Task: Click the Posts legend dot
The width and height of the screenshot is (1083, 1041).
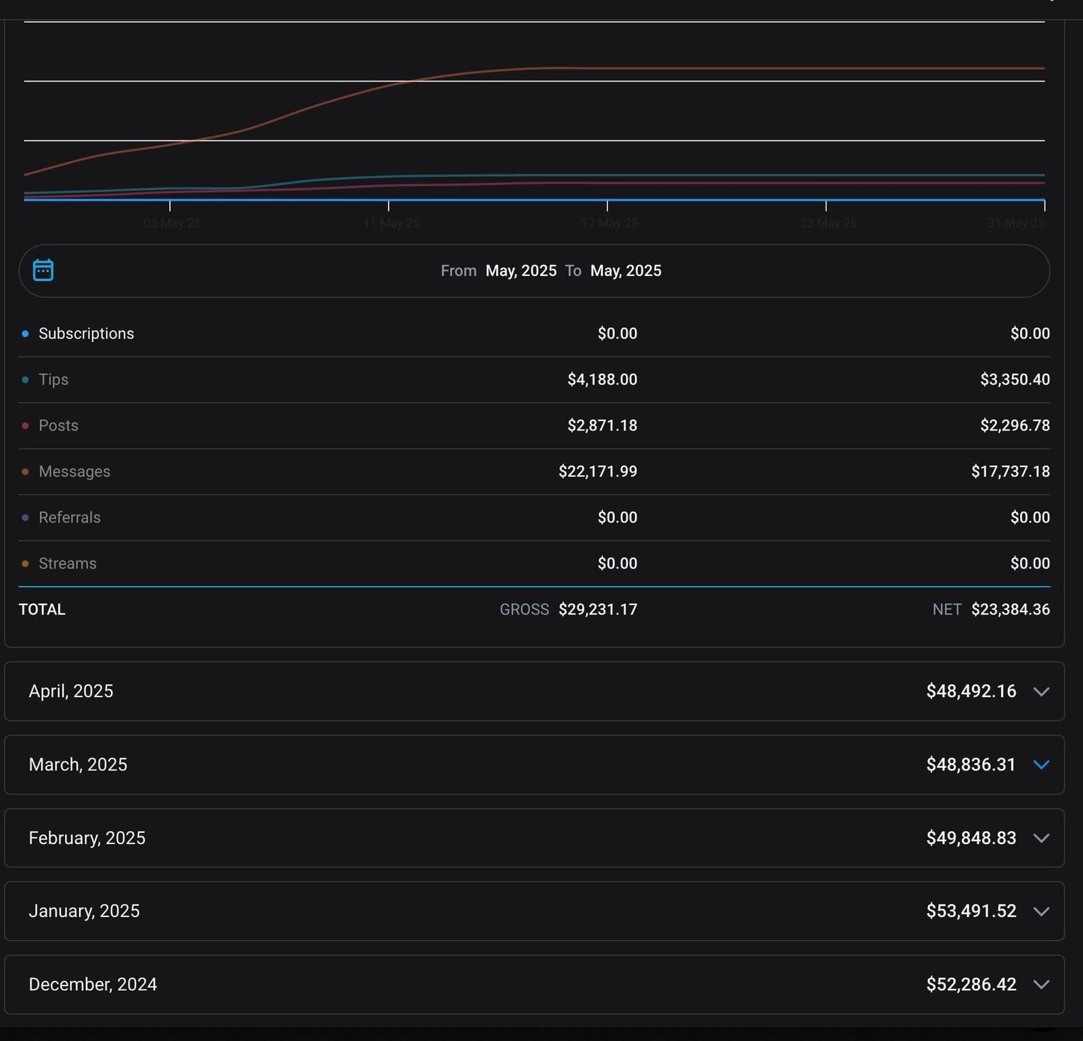Action: click(x=25, y=426)
